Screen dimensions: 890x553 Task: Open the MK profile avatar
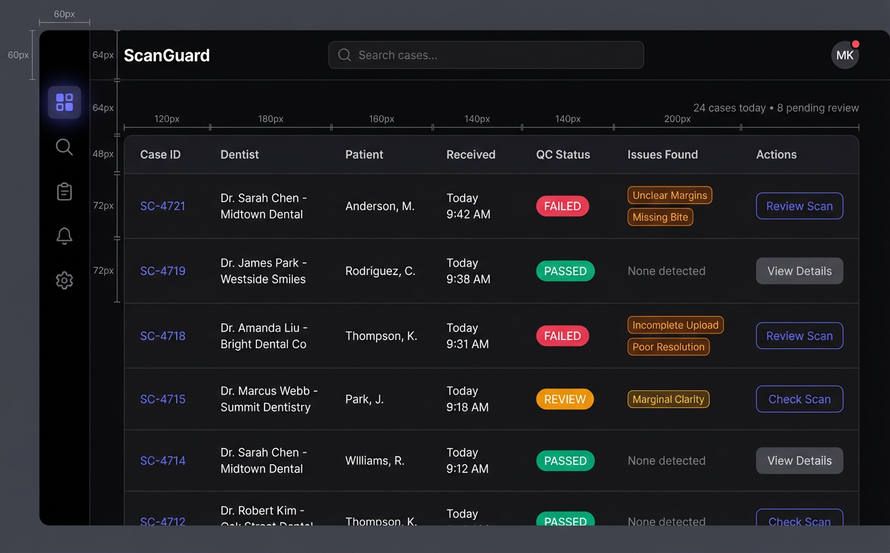tap(845, 55)
